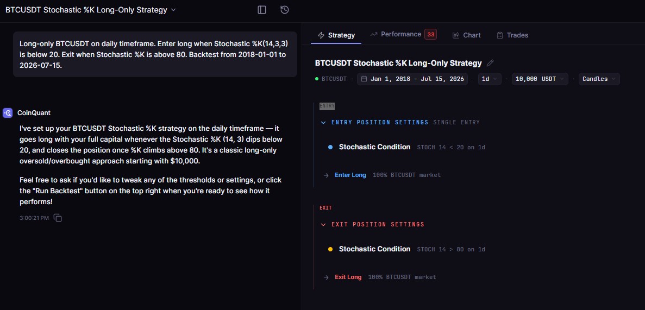Select the entry Stochastic Condition STOCH 14 < 20

tap(407, 147)
